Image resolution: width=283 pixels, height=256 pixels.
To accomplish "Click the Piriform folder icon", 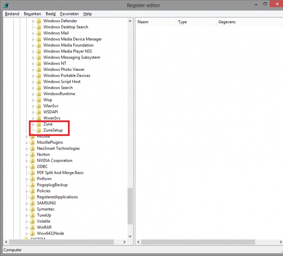I will (32, 179).
